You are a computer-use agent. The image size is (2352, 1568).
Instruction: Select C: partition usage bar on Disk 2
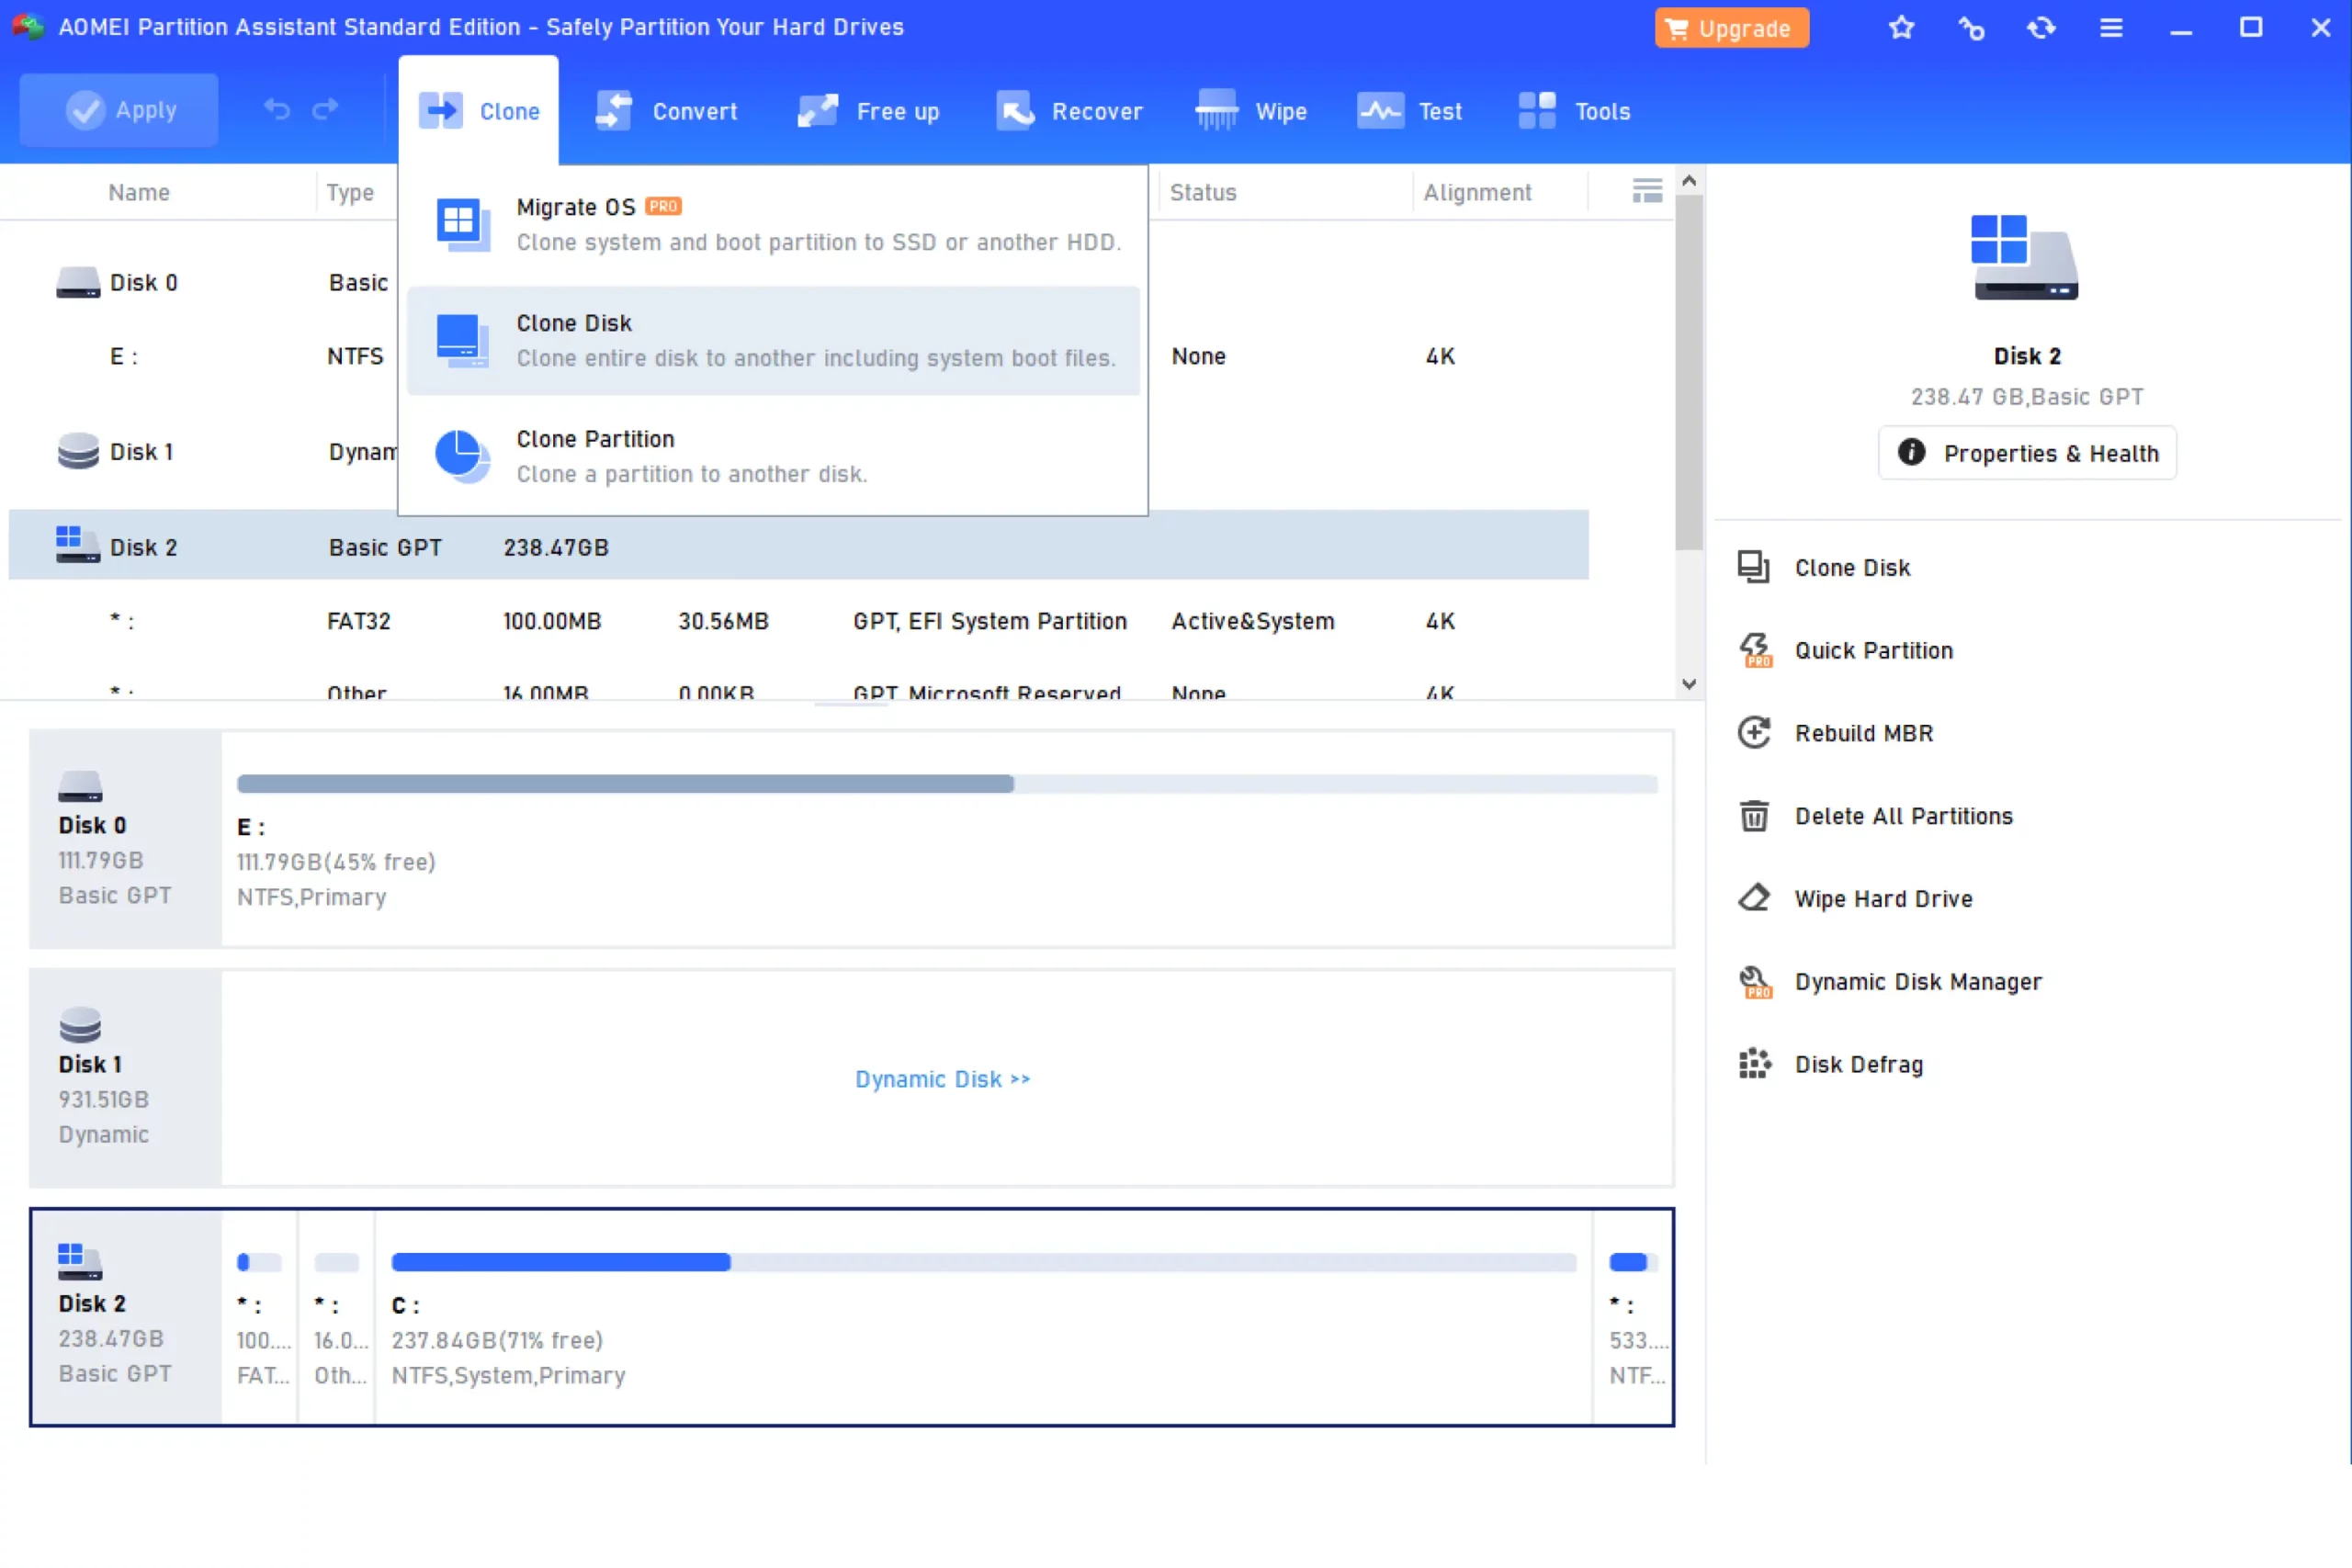[x=983, y=1262]
